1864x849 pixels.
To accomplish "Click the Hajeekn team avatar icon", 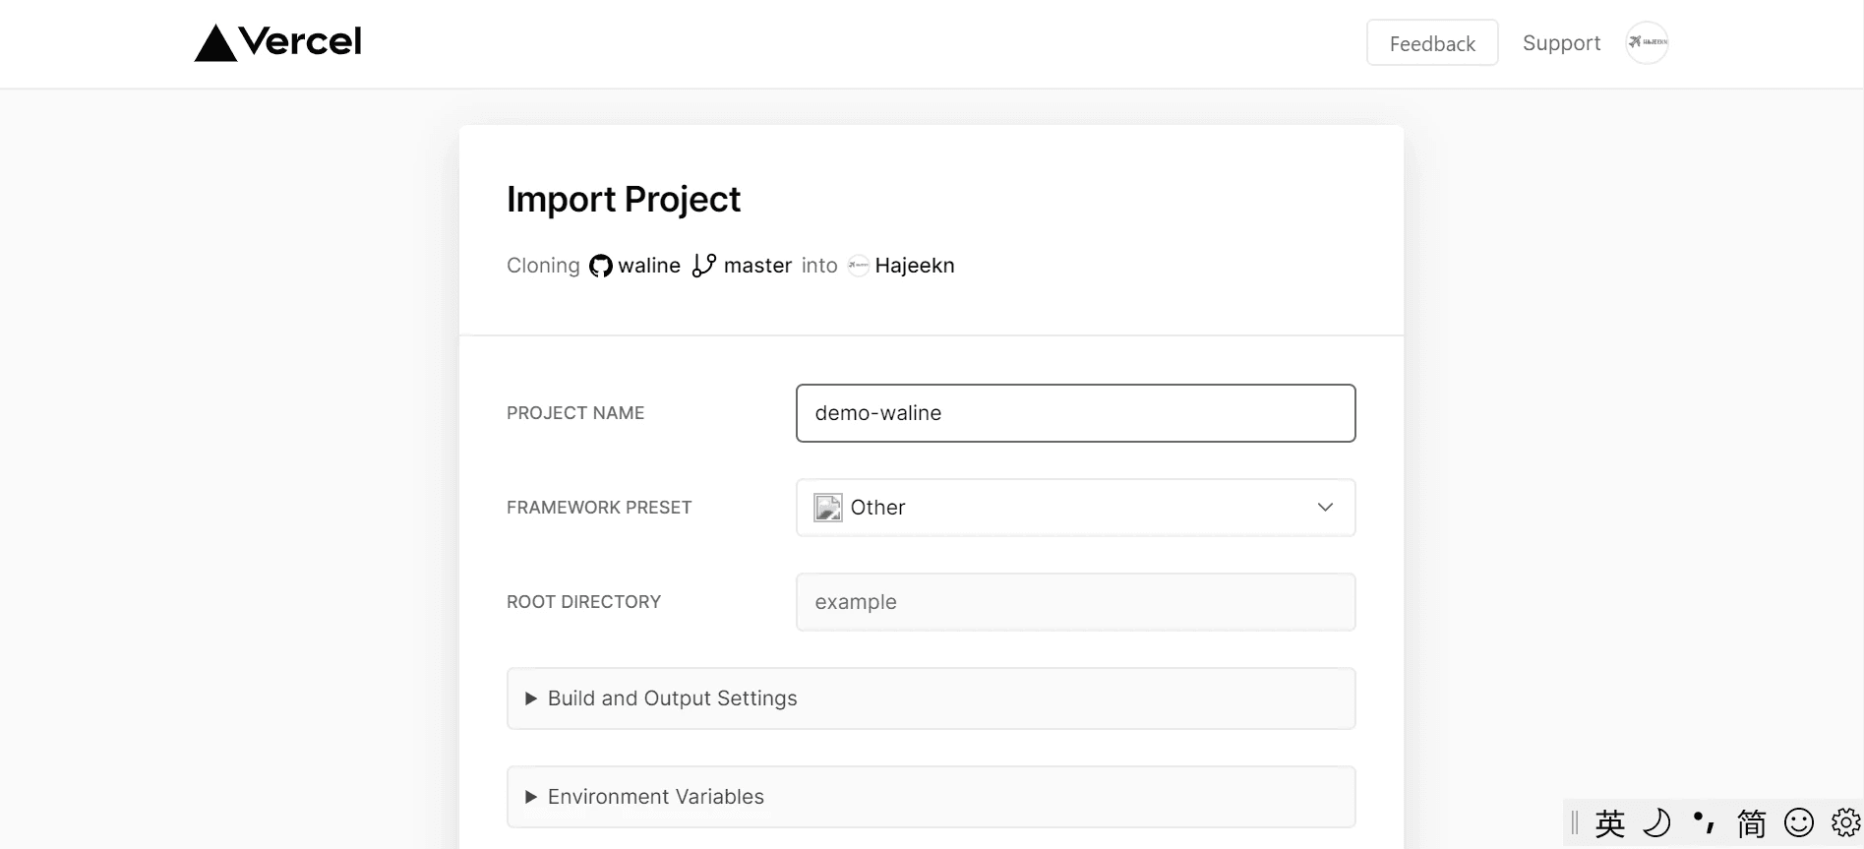I will pos(858,266).
